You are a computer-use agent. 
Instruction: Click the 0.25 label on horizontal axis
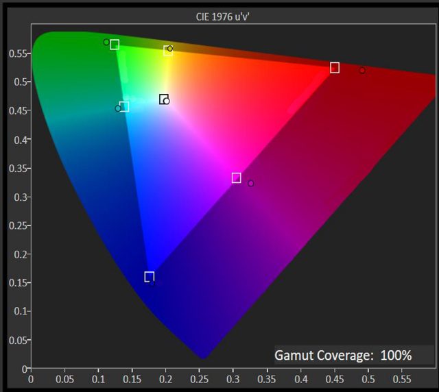[200, 378]
